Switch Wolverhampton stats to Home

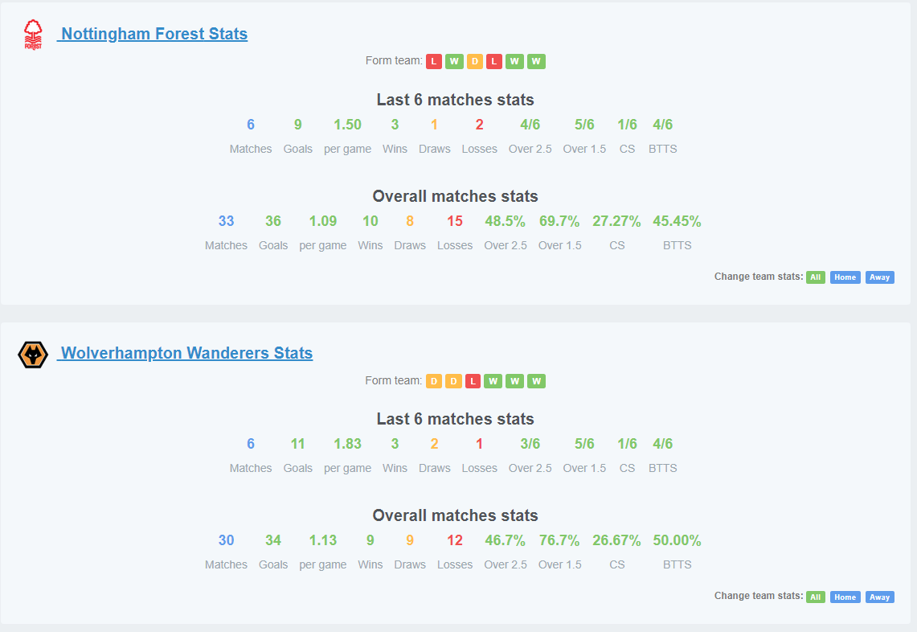click(845, 597)
